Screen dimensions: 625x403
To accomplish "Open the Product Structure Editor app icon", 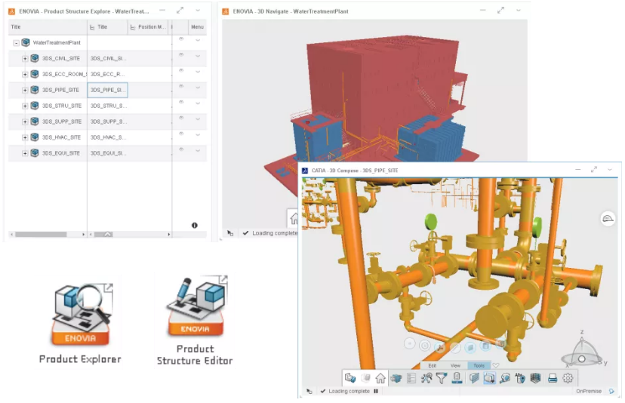I will [197, 306].
